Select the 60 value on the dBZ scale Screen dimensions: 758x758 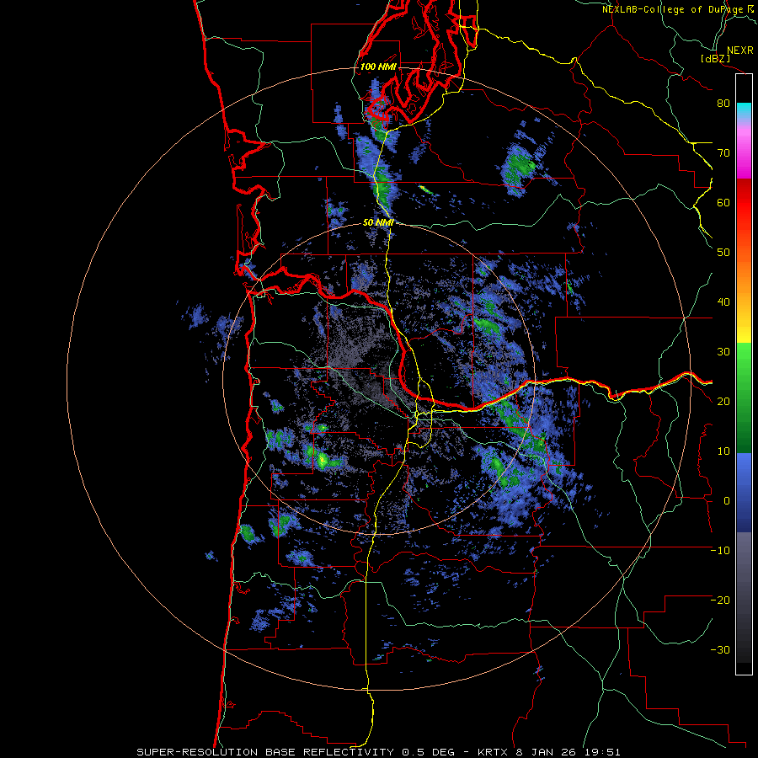pyautogui.click(x=723, y=203)
